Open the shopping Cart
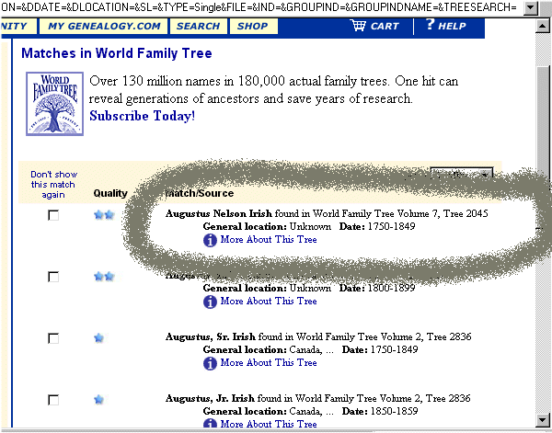Screen dimensions: 552x433 tap(374, 26)
